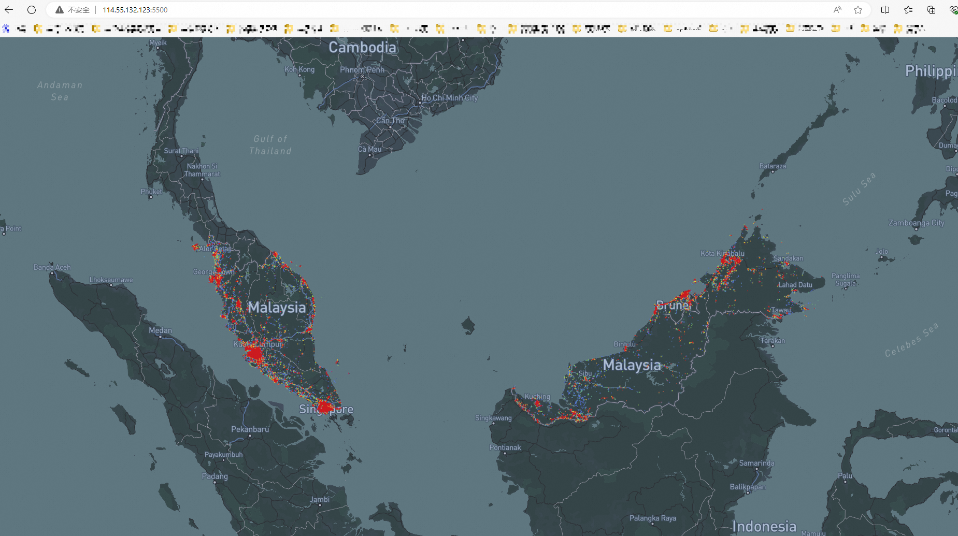This screenshot has width=958, height=536.
Task: Click the Phnom Penh city label
Action: click(x=362, y=69)
